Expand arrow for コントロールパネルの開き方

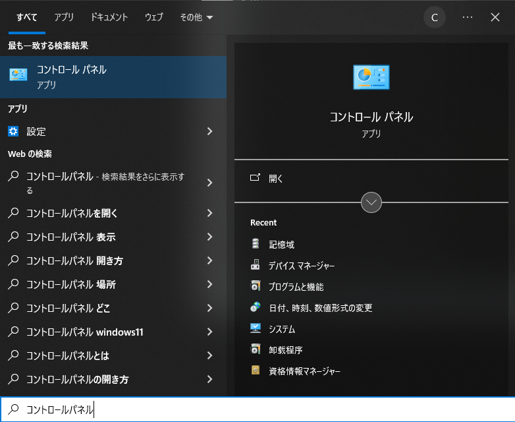[210, 379]
